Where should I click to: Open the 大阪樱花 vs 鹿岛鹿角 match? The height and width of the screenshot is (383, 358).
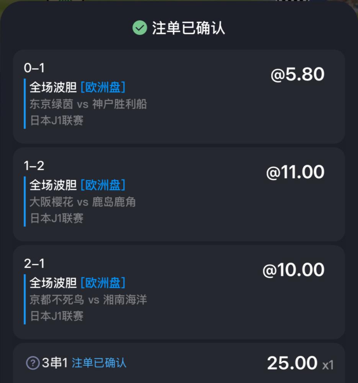83,202
